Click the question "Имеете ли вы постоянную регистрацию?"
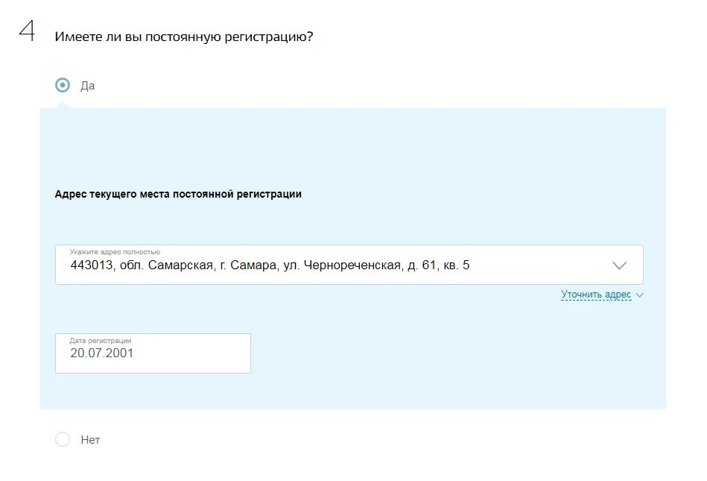Image resolution: width=707 pixels, height=481 pixels. pos(184,37)
